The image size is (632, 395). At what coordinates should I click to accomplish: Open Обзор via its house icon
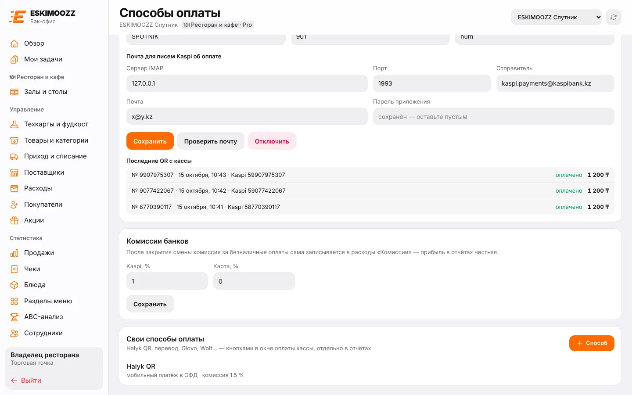coord(14,43)
